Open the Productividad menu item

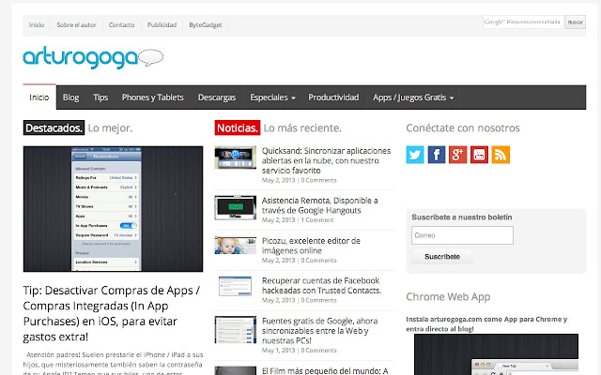click(x=333, y=97)
